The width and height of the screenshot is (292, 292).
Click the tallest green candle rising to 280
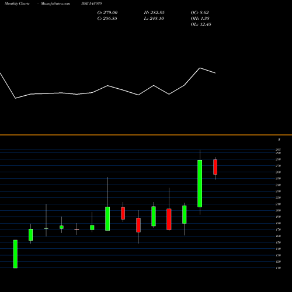click(x=200, y=183)
